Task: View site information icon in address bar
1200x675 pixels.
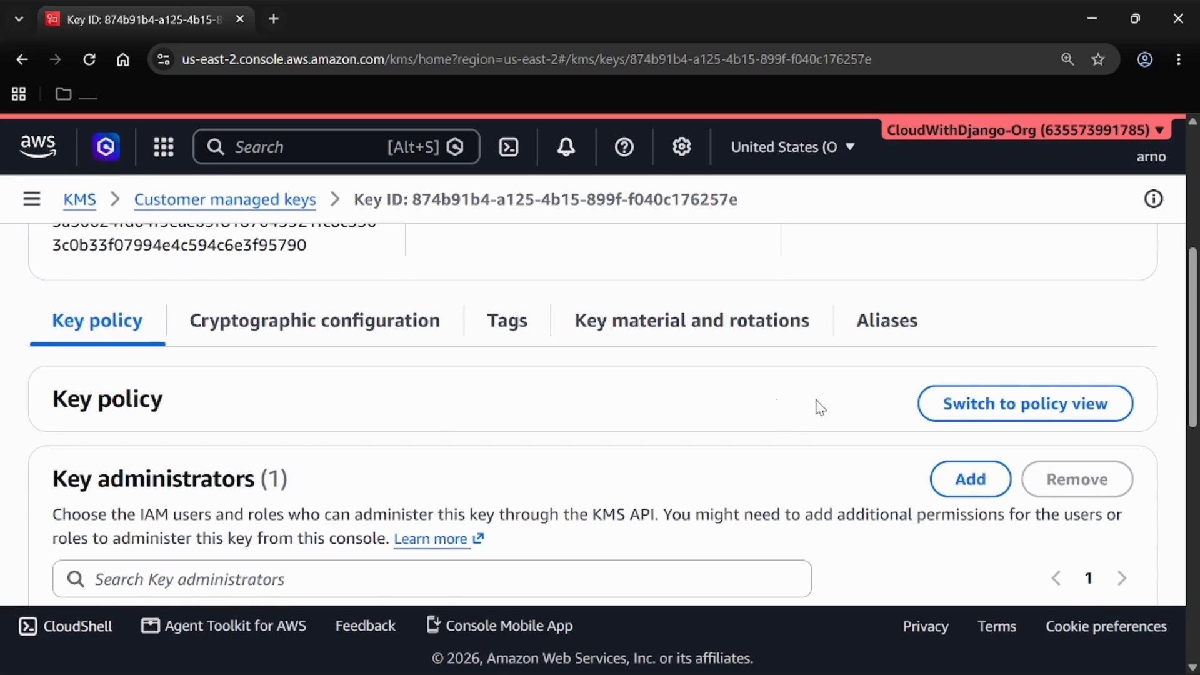Action: pos(163,59)
